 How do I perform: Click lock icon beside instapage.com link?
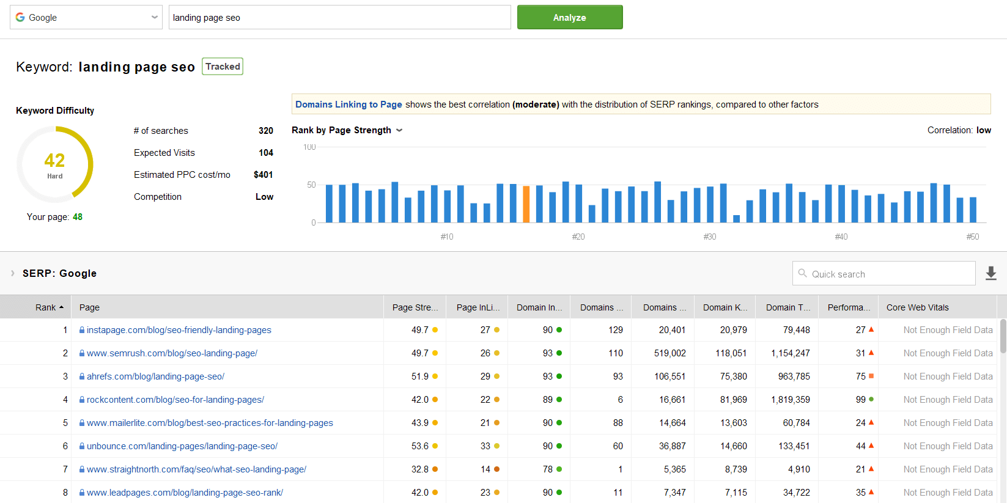(x=82, y=330)
